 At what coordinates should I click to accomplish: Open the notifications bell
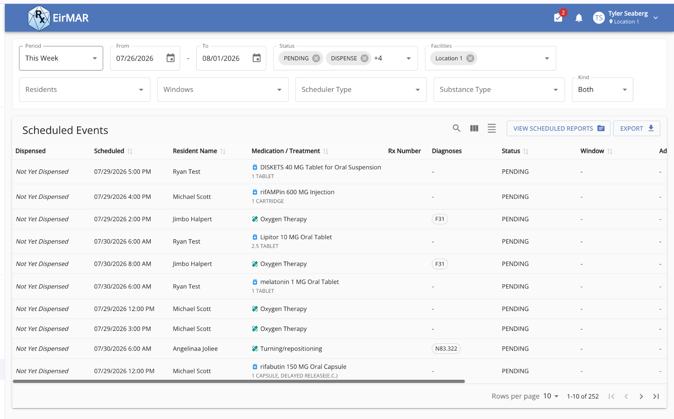pyautogui.click(x=579, y=18)
